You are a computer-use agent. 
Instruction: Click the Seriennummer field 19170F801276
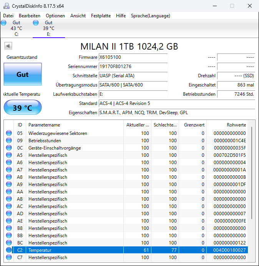133,66
